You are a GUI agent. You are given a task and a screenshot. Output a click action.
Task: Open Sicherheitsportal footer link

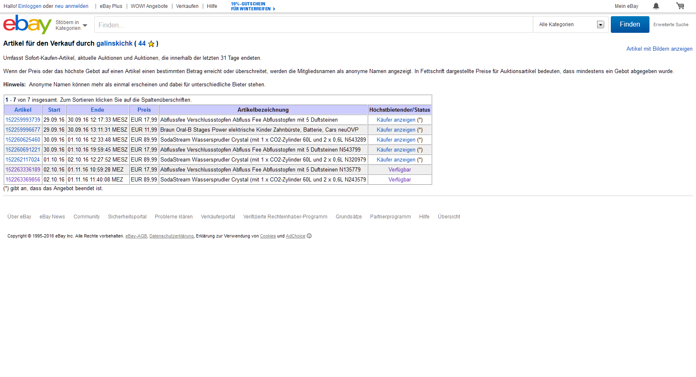(127, 217)
